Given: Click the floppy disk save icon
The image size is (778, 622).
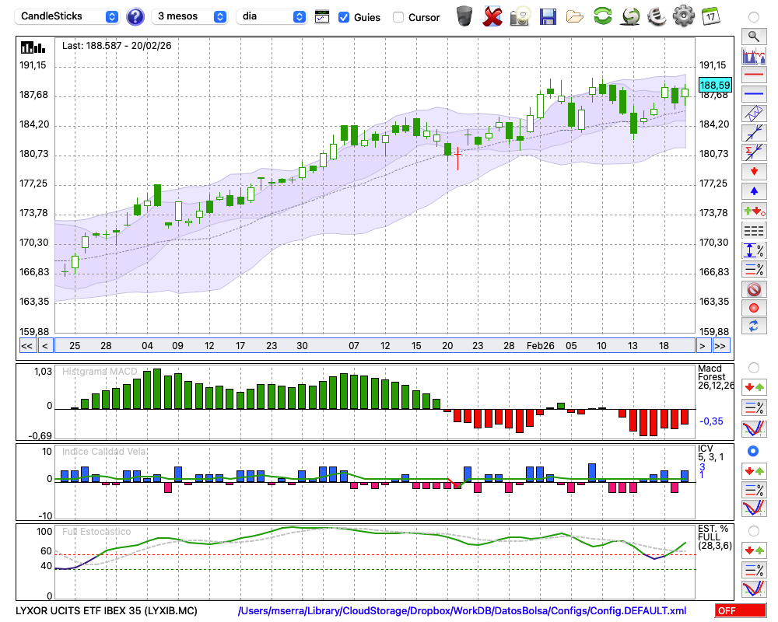Looking at the screenshot, I should [548, 16].
